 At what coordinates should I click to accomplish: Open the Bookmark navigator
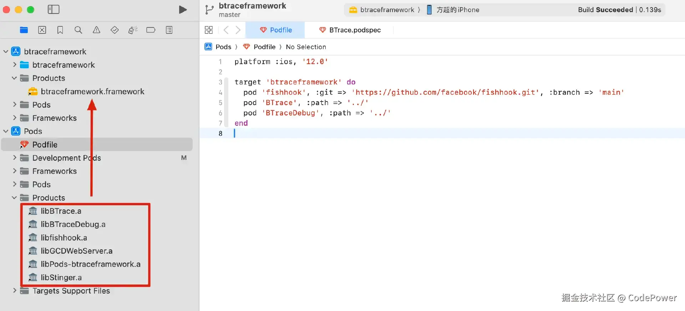click(60, 30)
